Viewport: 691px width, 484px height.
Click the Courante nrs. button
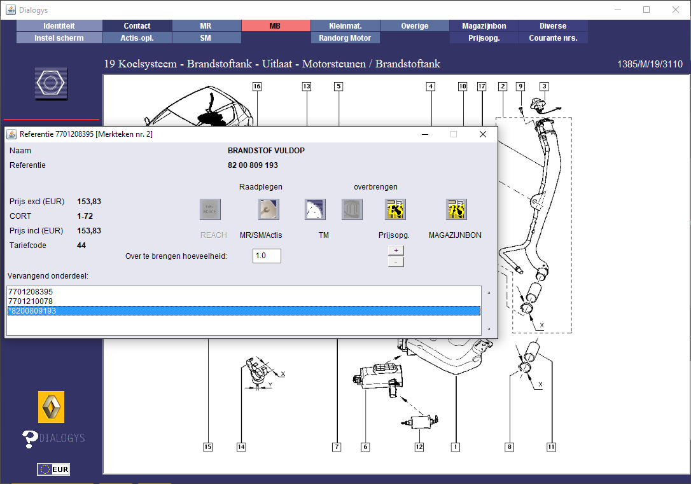coord(553,38)
